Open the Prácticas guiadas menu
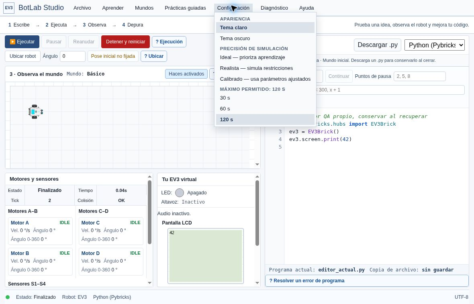The image size is (474, 304). [185, 8]
